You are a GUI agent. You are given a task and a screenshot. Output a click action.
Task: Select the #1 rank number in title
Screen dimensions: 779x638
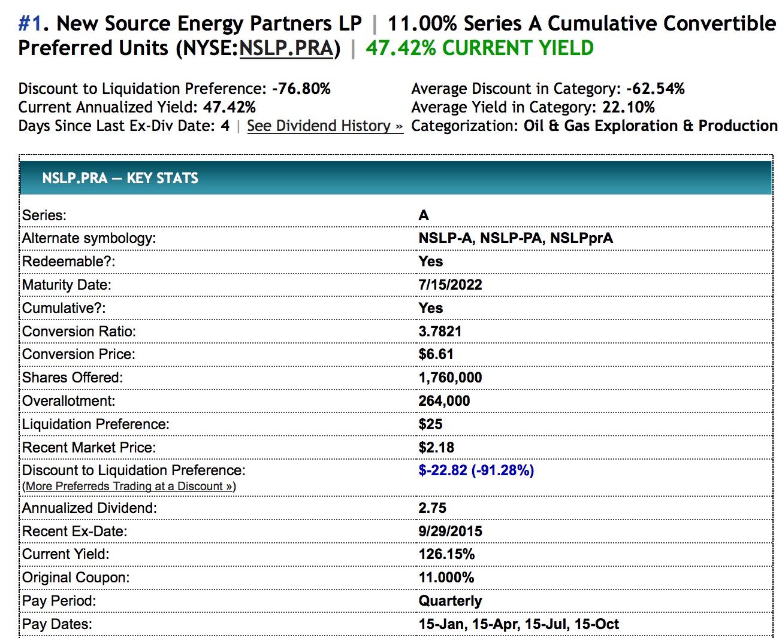(x=30, y=24)
